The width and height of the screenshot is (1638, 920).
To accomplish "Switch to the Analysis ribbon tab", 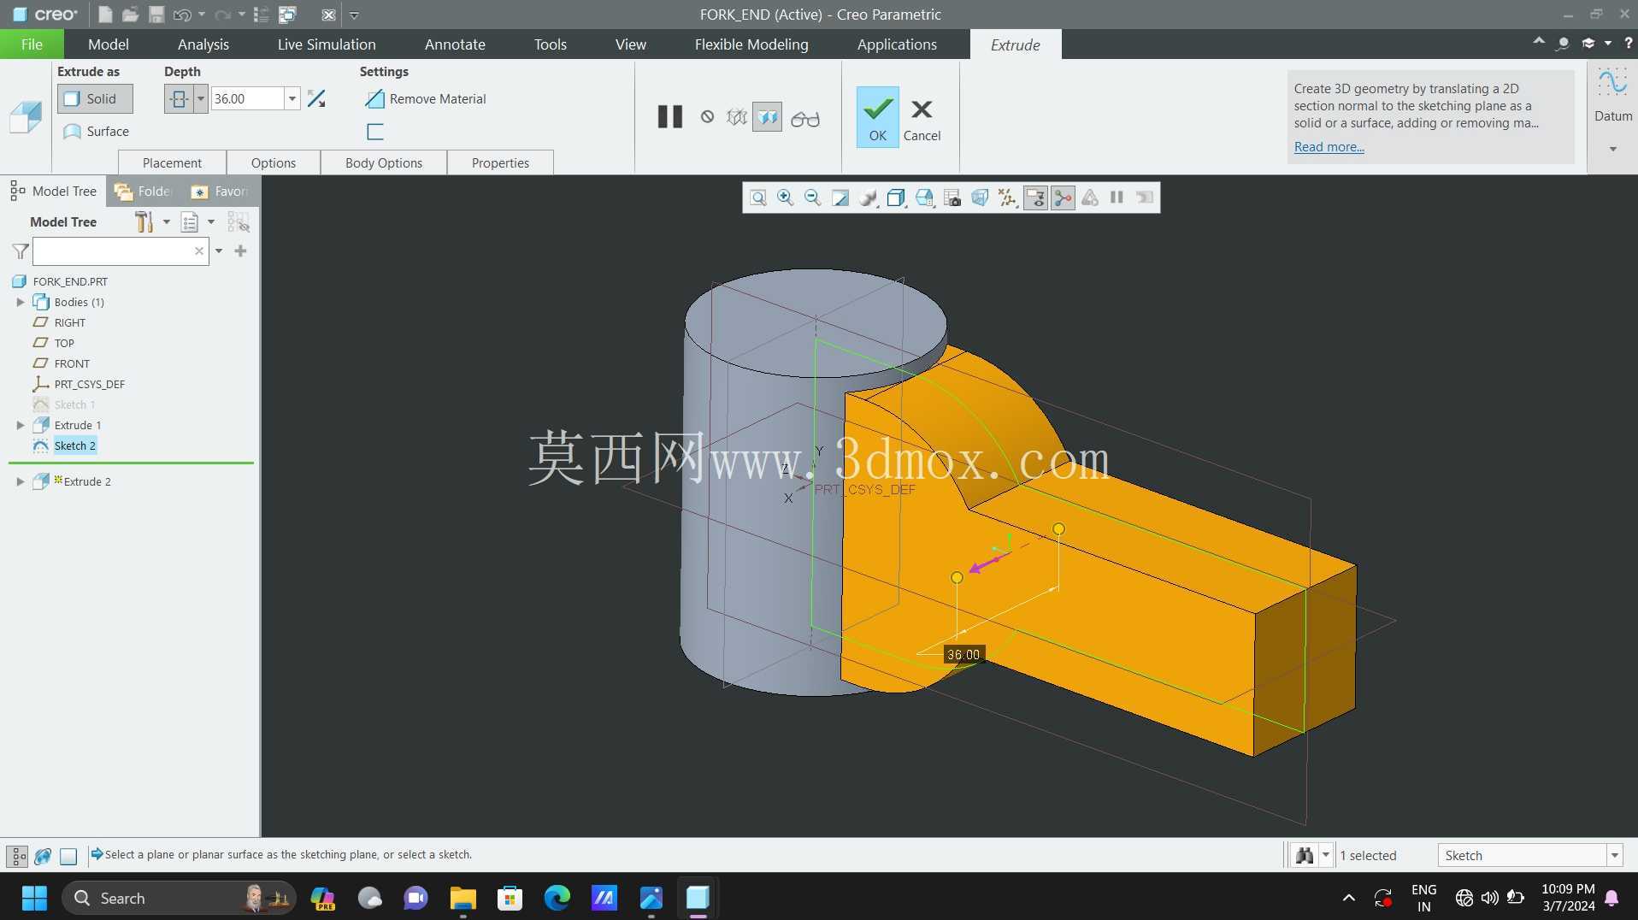I will pos(203,44).
